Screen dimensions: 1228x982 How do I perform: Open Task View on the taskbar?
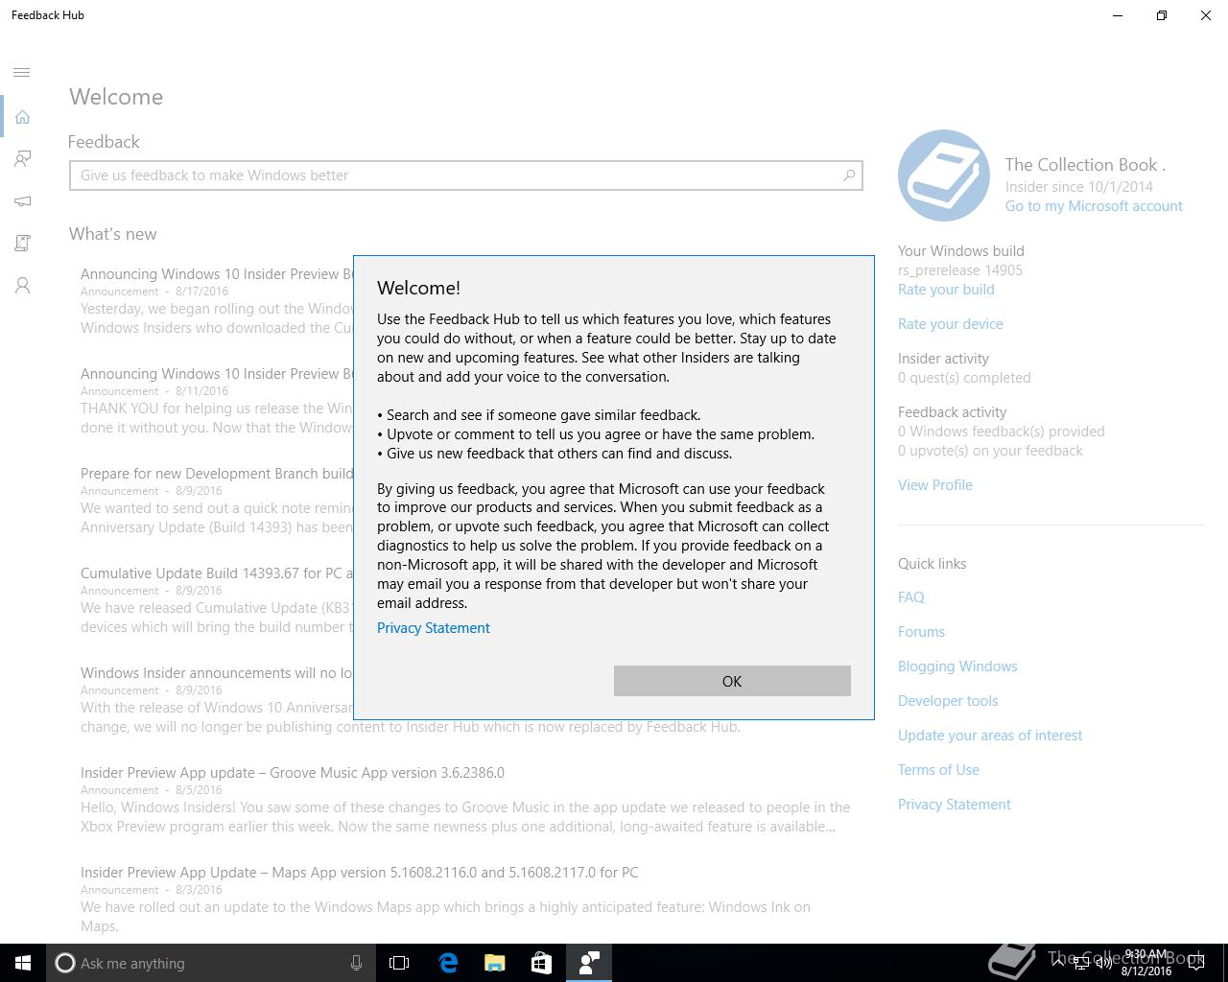399,963
